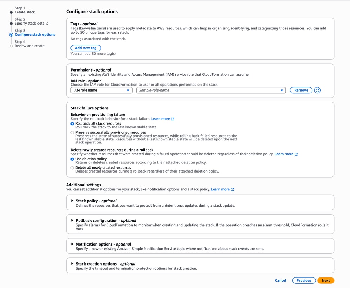Screen dimensions: 350x288
Task: Click the refresh roles icon beside Remove
Action: coord(317,90)
